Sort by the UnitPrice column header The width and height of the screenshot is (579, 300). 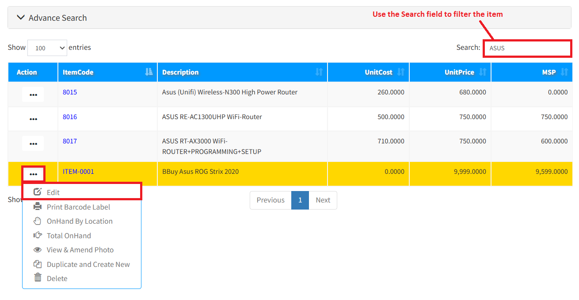[x=459, y=72]
